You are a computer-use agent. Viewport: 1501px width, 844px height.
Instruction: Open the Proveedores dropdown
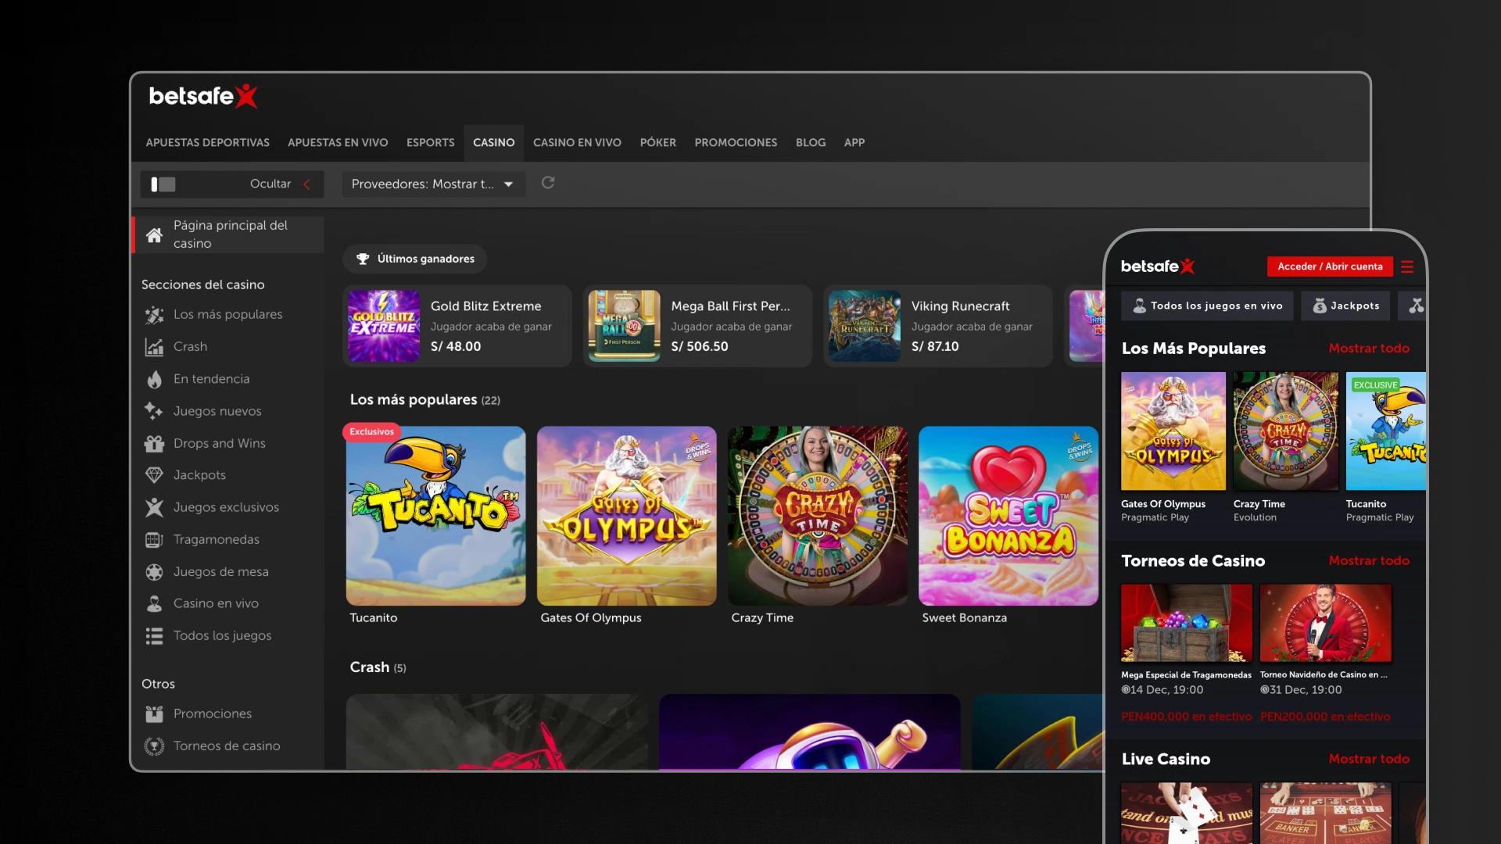(432, 184)
